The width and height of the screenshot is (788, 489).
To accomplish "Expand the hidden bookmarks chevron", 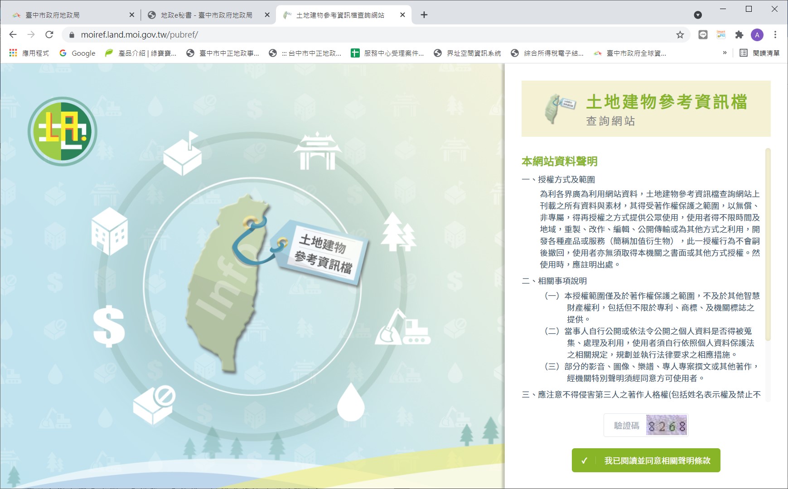I will click(725, 53).
